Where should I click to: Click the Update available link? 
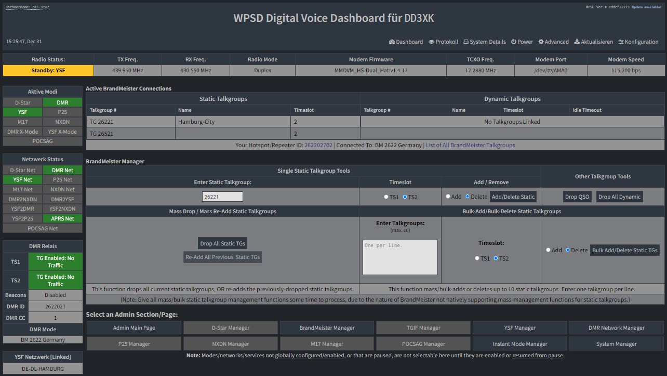coord(647,7)
